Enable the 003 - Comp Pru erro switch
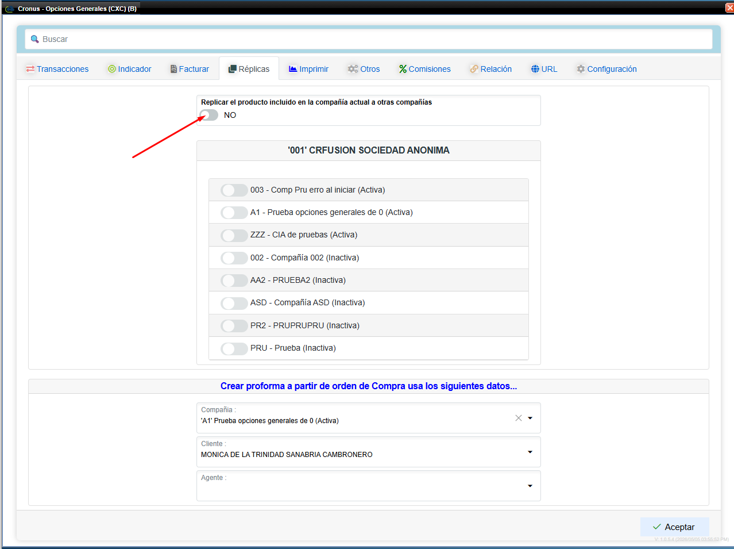This screenshot has height=549, width=734. tap(234, 190)
